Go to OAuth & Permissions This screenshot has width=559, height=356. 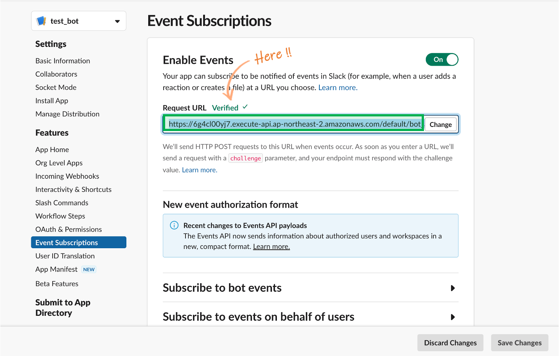tap(68, 229)
